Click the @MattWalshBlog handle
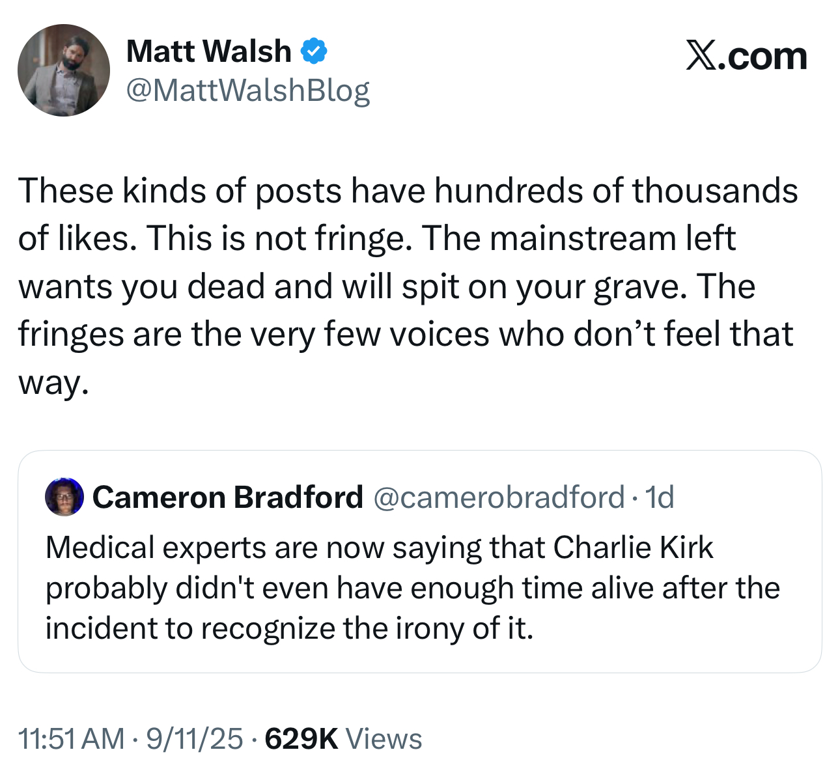Viewport: 840px width, 767px height. point(247,90)
